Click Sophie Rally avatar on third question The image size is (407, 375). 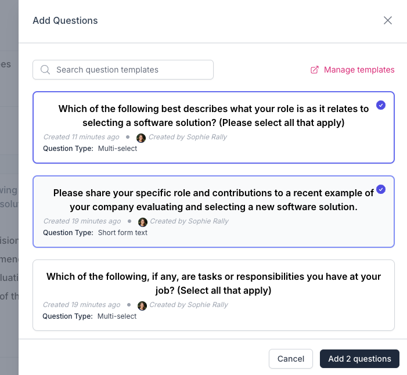142,305
